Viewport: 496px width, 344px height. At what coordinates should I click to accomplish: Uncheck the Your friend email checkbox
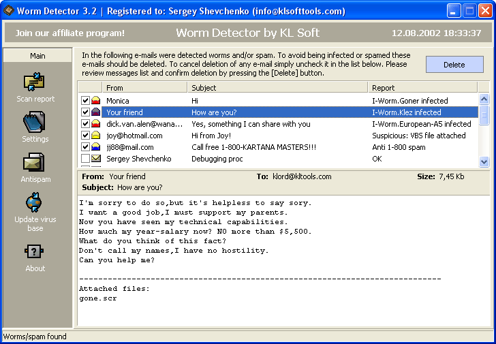[85, 112]
